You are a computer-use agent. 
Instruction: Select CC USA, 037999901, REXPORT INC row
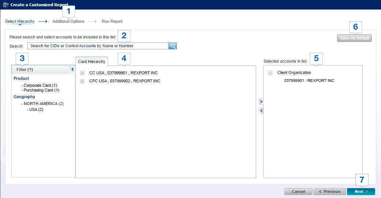[x=123, y=73]
